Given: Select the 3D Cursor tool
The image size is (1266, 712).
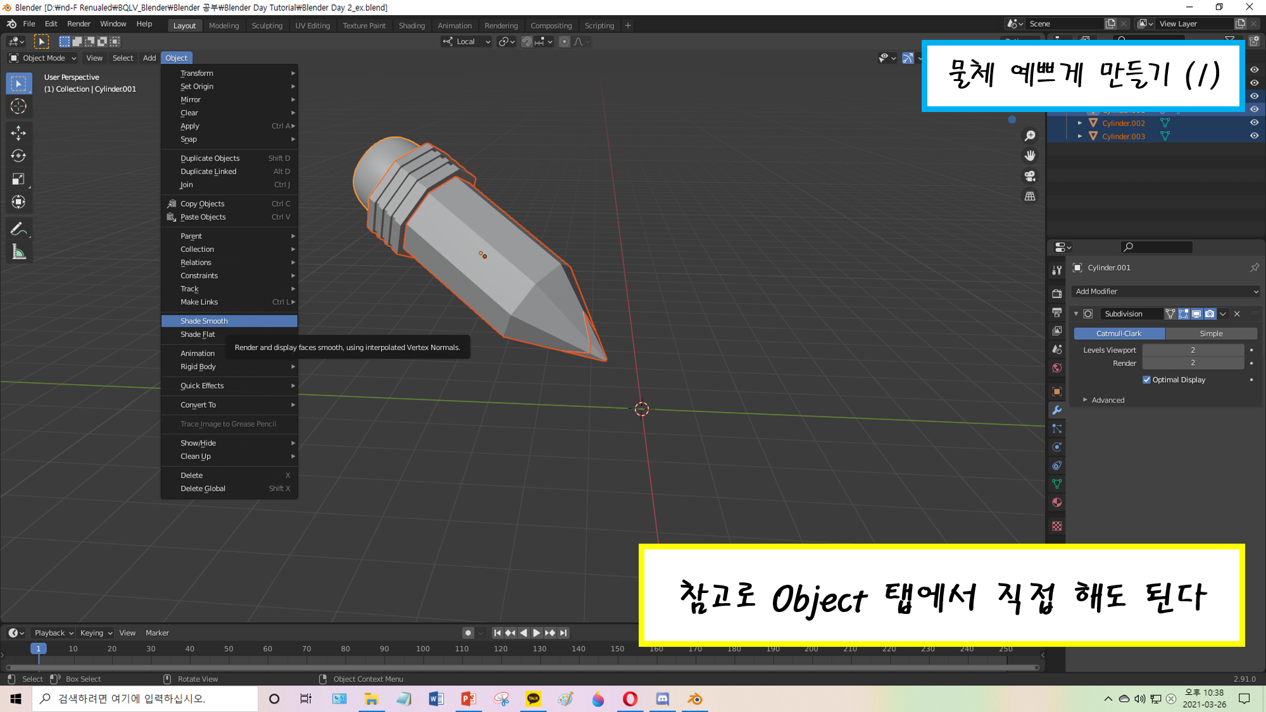Looking at the screenshot, I should point(18,106).
